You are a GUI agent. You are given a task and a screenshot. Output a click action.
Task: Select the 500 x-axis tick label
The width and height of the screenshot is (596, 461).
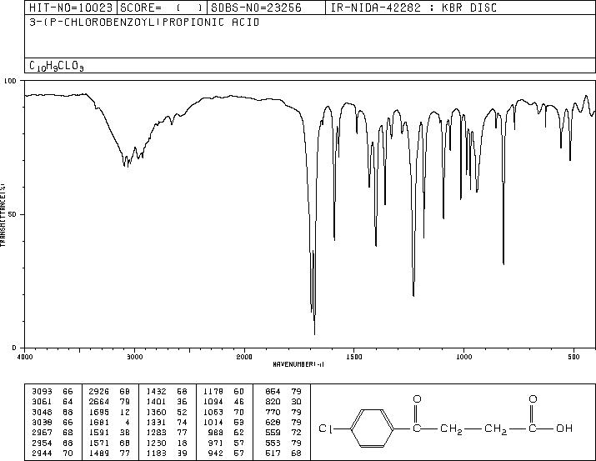[573, 357]
